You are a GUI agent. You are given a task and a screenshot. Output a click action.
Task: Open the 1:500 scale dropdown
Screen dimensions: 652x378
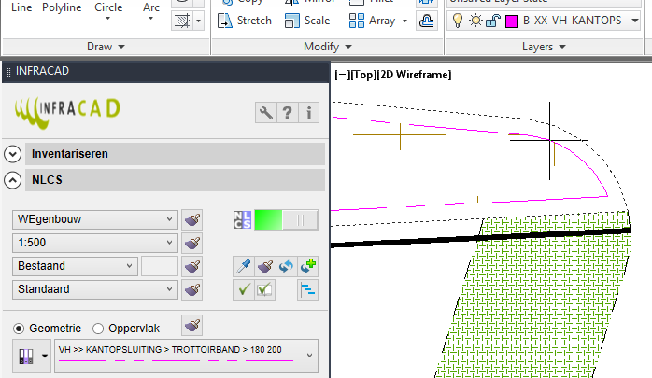(94, 243)
